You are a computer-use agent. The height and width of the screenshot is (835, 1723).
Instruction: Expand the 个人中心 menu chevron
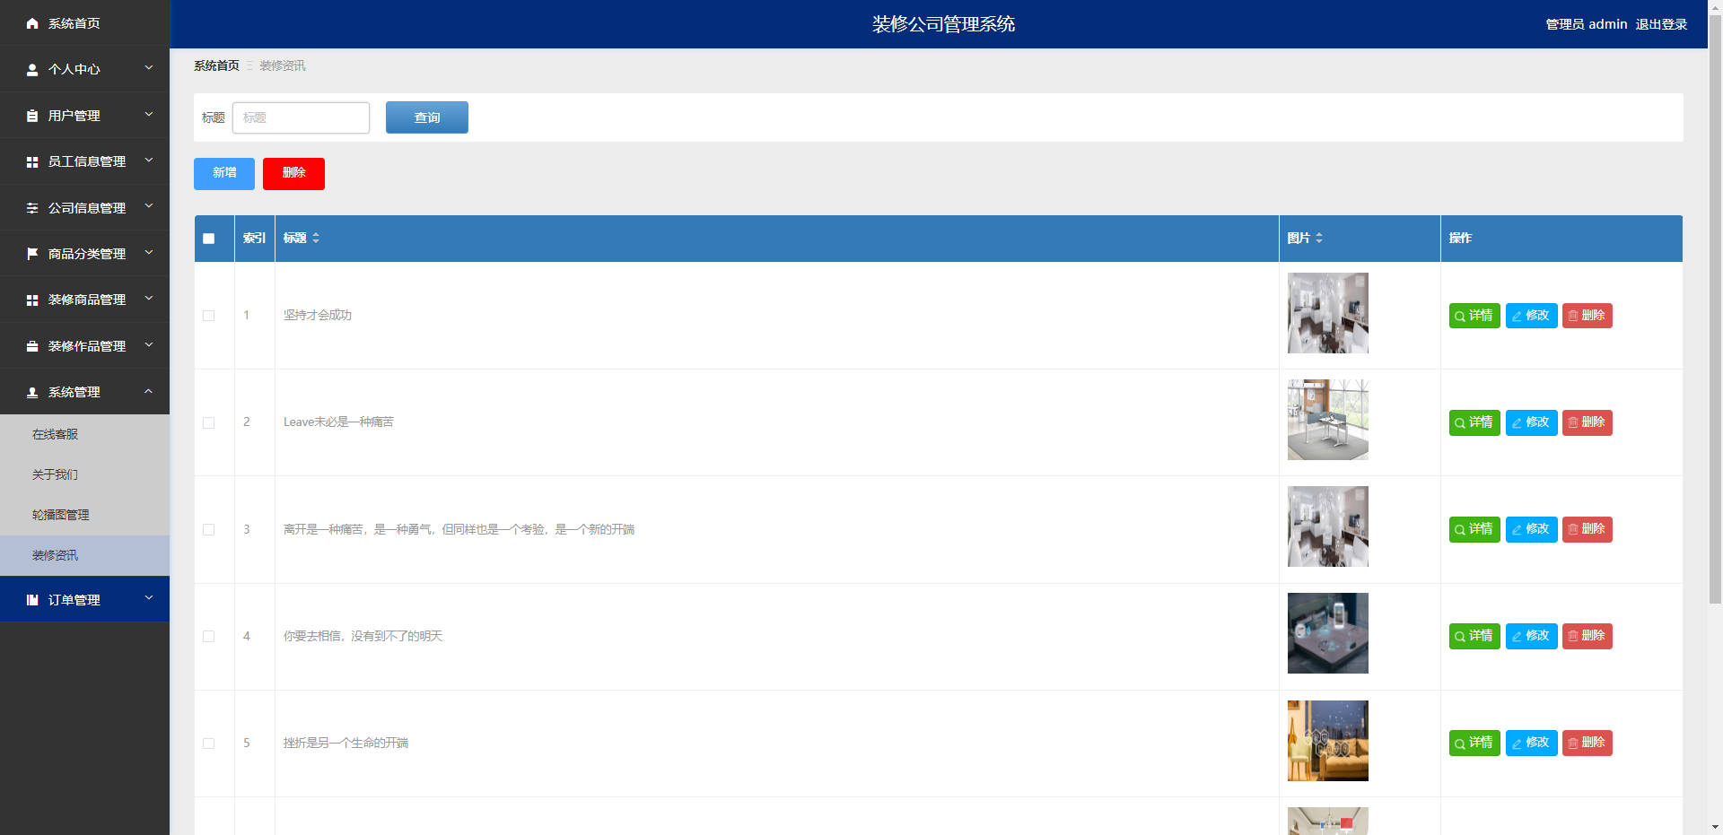click(149, 68)
